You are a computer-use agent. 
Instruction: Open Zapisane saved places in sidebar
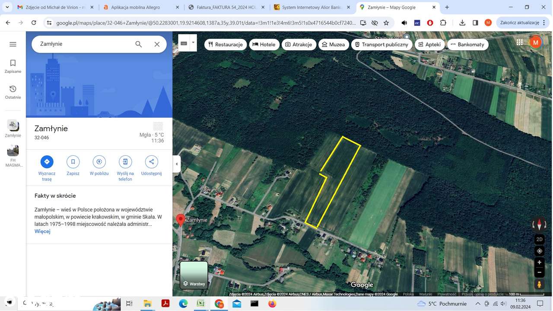point(13,67)
